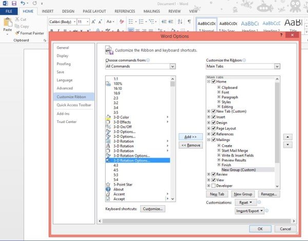Uncheck the Insert tab checkbox

[x=214, y=117]
